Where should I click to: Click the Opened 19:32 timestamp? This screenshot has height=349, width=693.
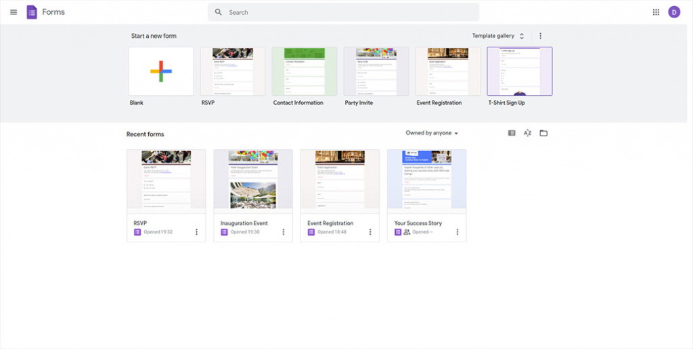pyautogui.click(x=158, y=232)
